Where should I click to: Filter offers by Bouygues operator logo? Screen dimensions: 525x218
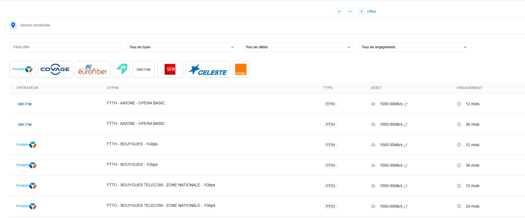[22, 69]
